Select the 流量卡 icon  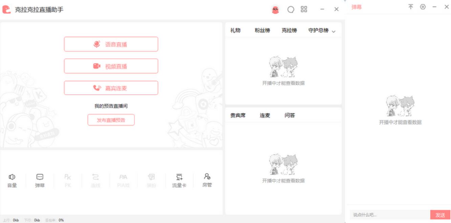(x=179, y=181)
